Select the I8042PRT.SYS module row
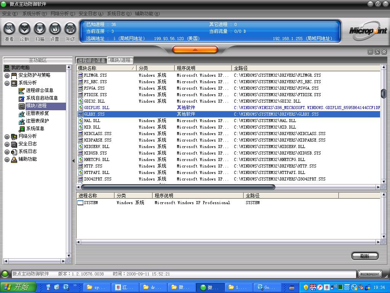This screenshot has height=293, width=390. [x=229, y=179]
